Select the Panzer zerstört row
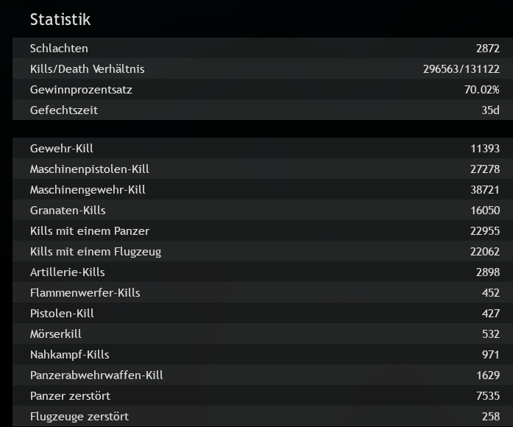 click(x=263, y=395)
